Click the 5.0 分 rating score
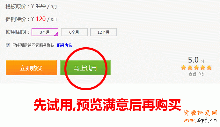Viewport: 220px width, 127px height. (x=196, y=60)
